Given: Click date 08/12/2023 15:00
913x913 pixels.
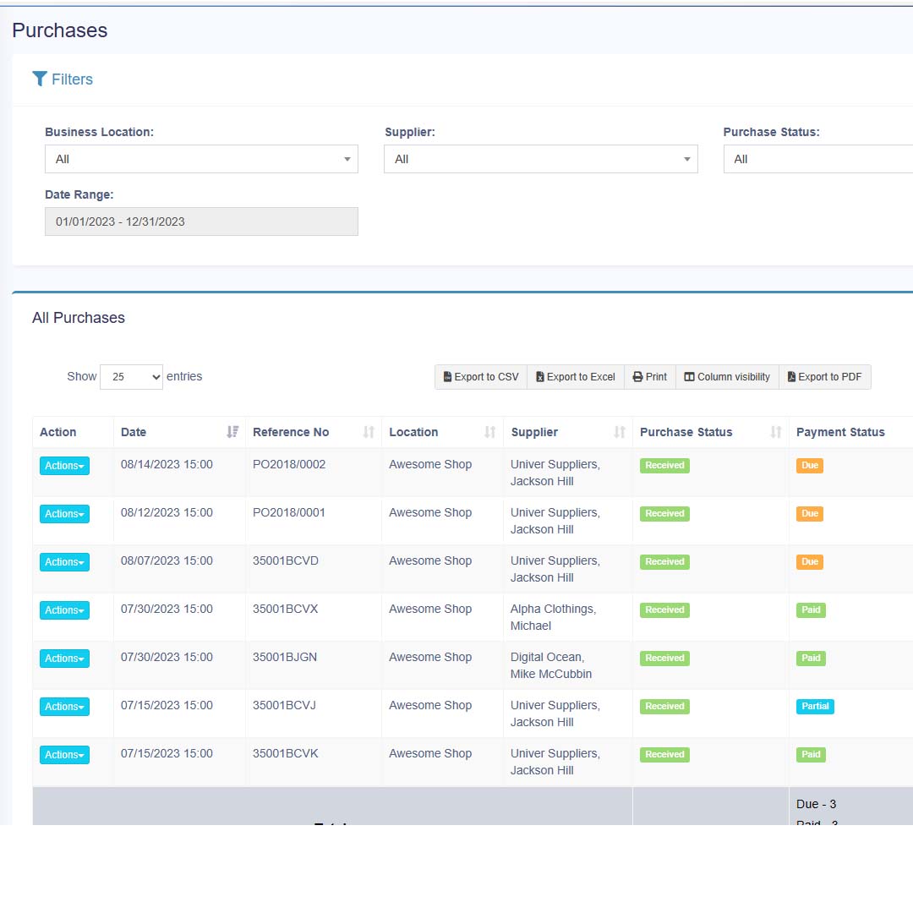Looking at the screenshot, I should click(167, 513).
